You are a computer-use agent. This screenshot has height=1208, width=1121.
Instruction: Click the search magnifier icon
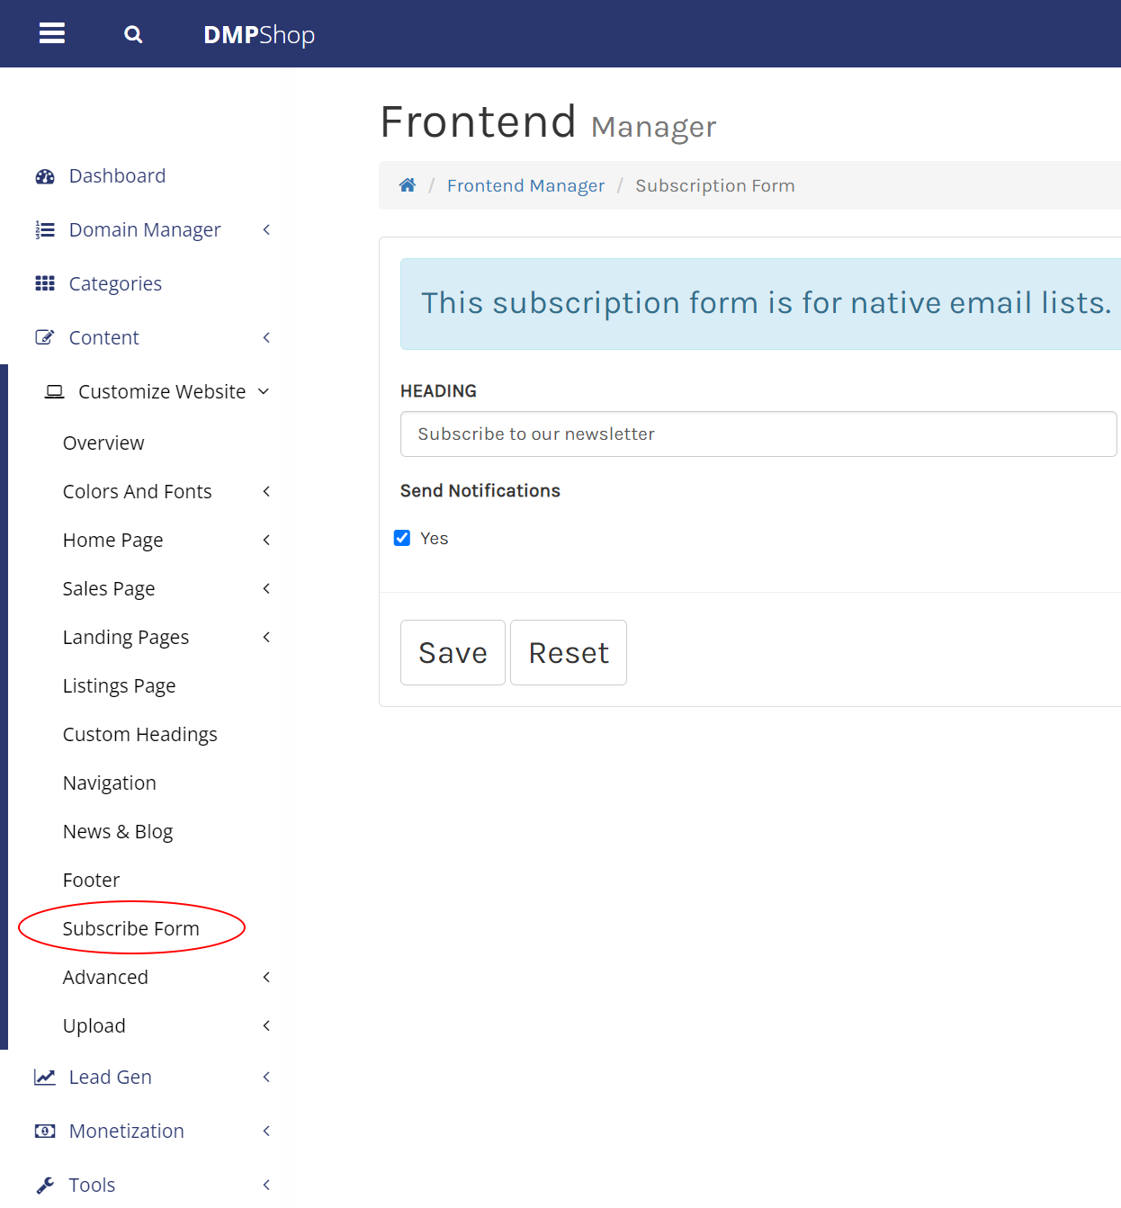point(133,35)
